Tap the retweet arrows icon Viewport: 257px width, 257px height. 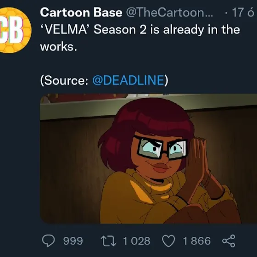[x=108, y=241]
